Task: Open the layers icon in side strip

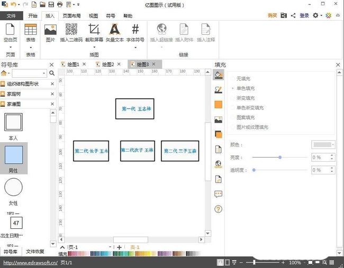Action: (218, 134)
